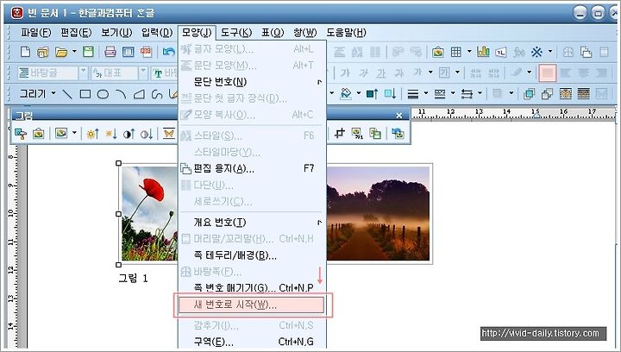Open line thickness dropdown arrow
Screen dimensions: 621x352
(x=426, y=94)
